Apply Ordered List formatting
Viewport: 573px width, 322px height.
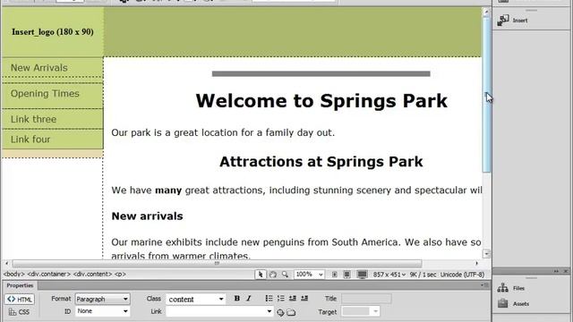(x=280, y=298)
